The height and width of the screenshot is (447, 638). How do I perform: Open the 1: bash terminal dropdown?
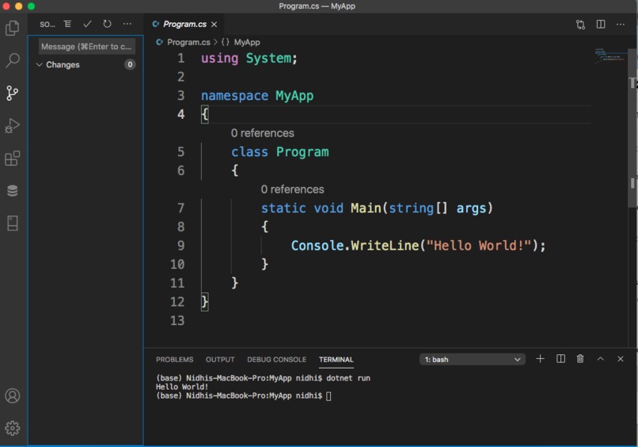472,359
